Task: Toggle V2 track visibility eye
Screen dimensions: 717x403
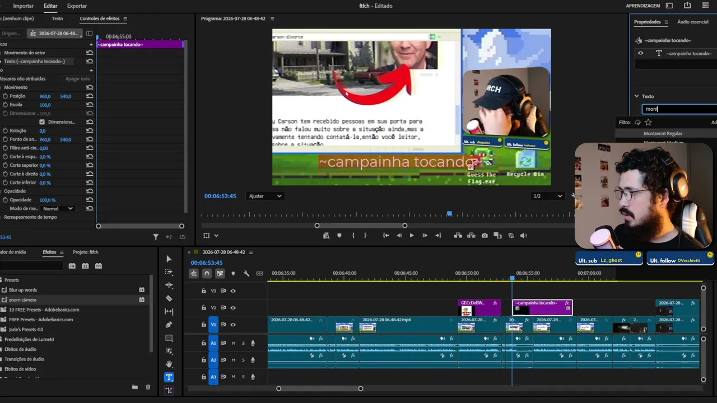Action: click(233, 308)
